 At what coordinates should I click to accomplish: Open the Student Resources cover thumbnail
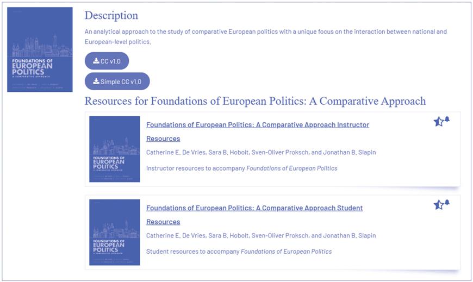tap(114, 232)
